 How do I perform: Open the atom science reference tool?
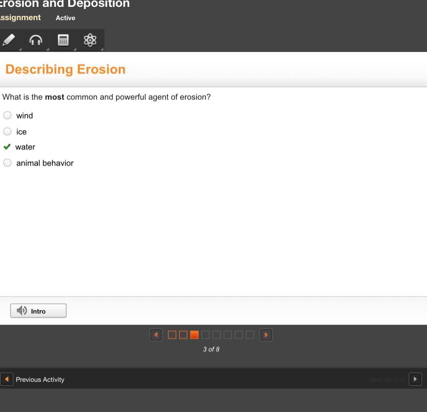tap(90, 40)
